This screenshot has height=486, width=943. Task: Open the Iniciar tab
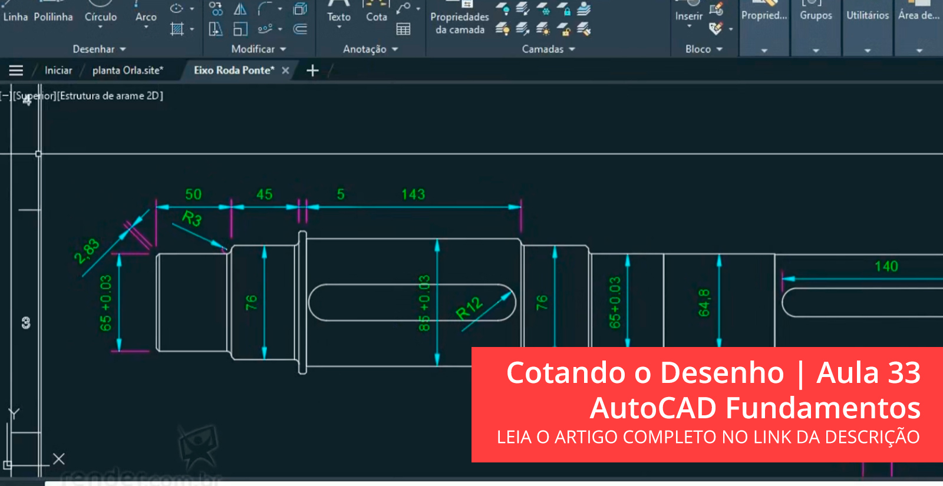coord(58,70)
